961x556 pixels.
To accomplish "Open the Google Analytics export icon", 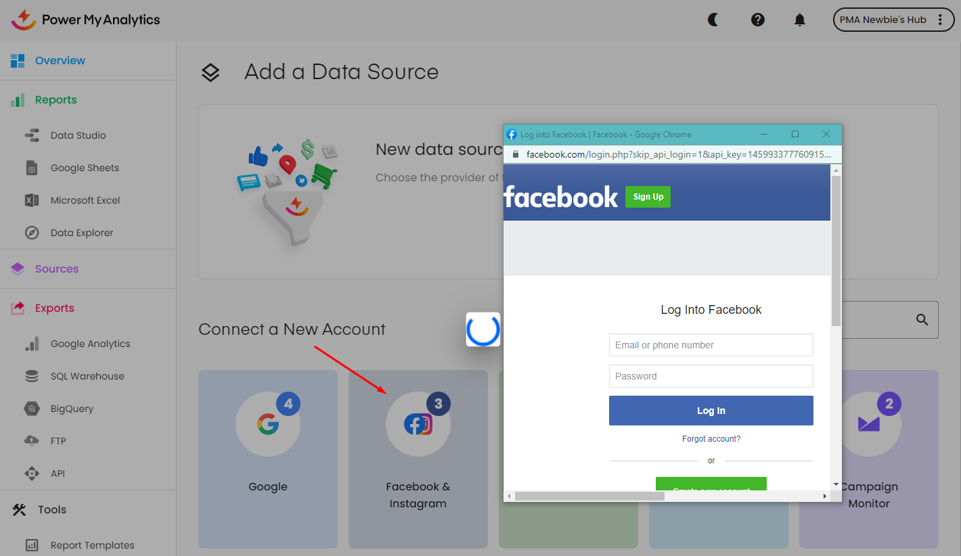I will tap(32, 343).
